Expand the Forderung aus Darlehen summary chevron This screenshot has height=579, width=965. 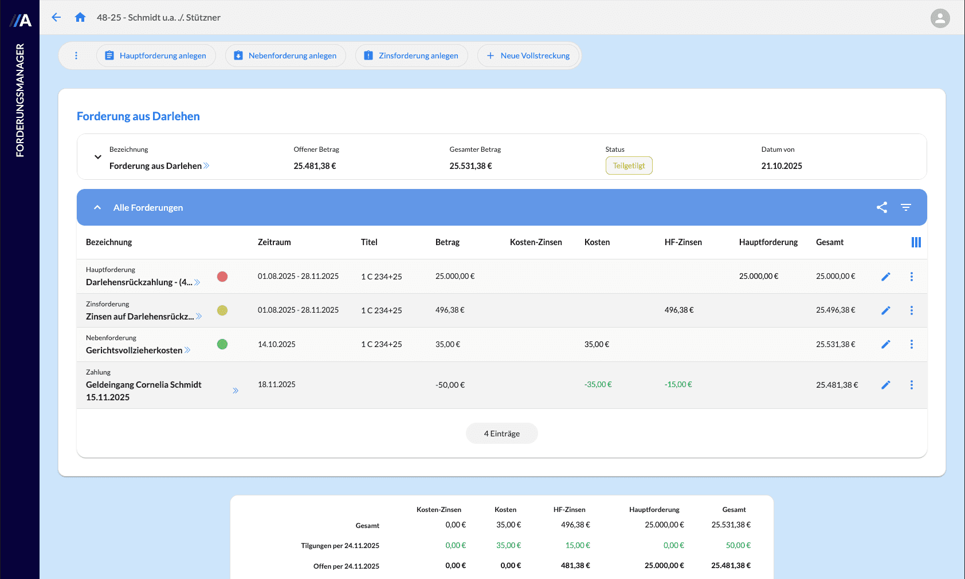[98, 157]
